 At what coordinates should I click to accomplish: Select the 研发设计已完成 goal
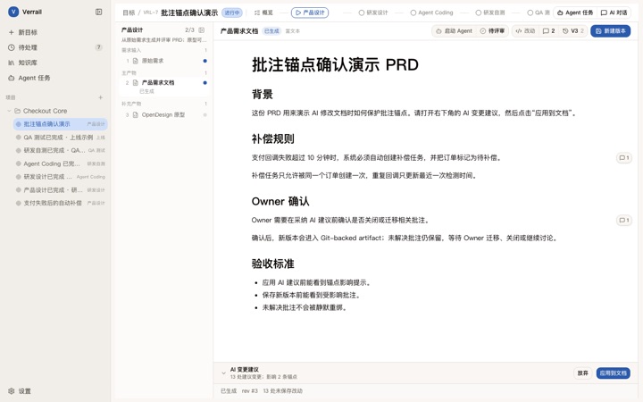pos(61,176)
